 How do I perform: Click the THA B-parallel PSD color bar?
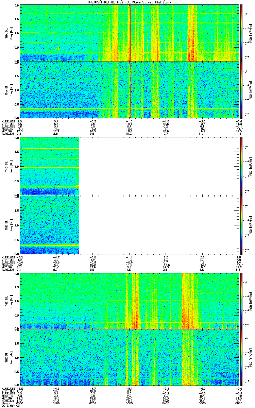tap(241, 90)
